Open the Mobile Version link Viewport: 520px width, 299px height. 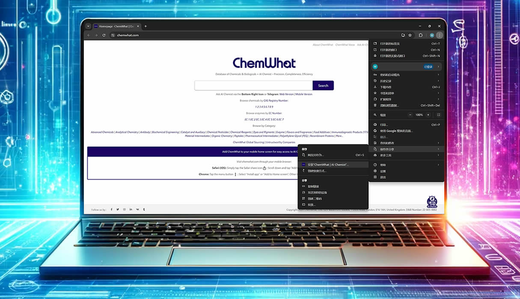[303, 94]
